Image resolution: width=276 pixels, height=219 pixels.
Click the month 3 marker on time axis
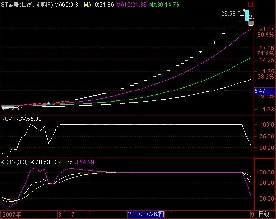coord(60,215)
